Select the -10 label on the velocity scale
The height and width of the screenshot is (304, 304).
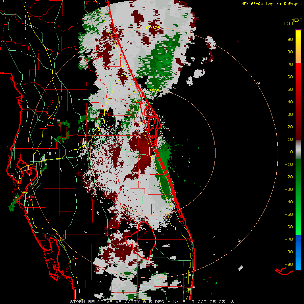(289, 164)
